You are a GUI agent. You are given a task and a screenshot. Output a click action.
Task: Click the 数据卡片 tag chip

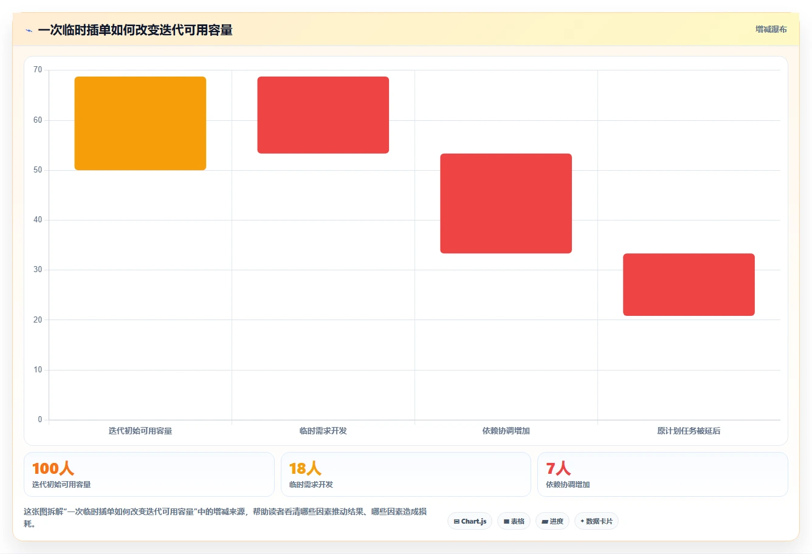(x=596, y=521)
